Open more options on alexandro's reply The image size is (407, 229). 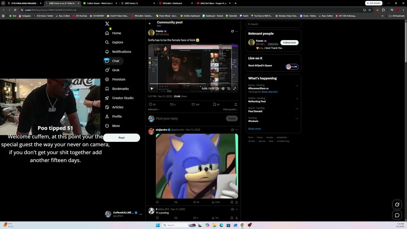pos(237,130)
